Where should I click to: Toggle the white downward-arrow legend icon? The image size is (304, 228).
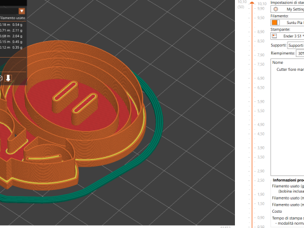8,78
